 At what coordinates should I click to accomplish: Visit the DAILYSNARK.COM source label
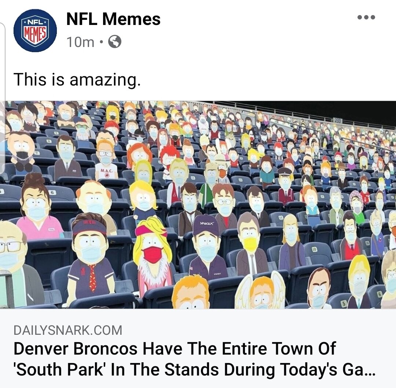[x=68, y=330]
